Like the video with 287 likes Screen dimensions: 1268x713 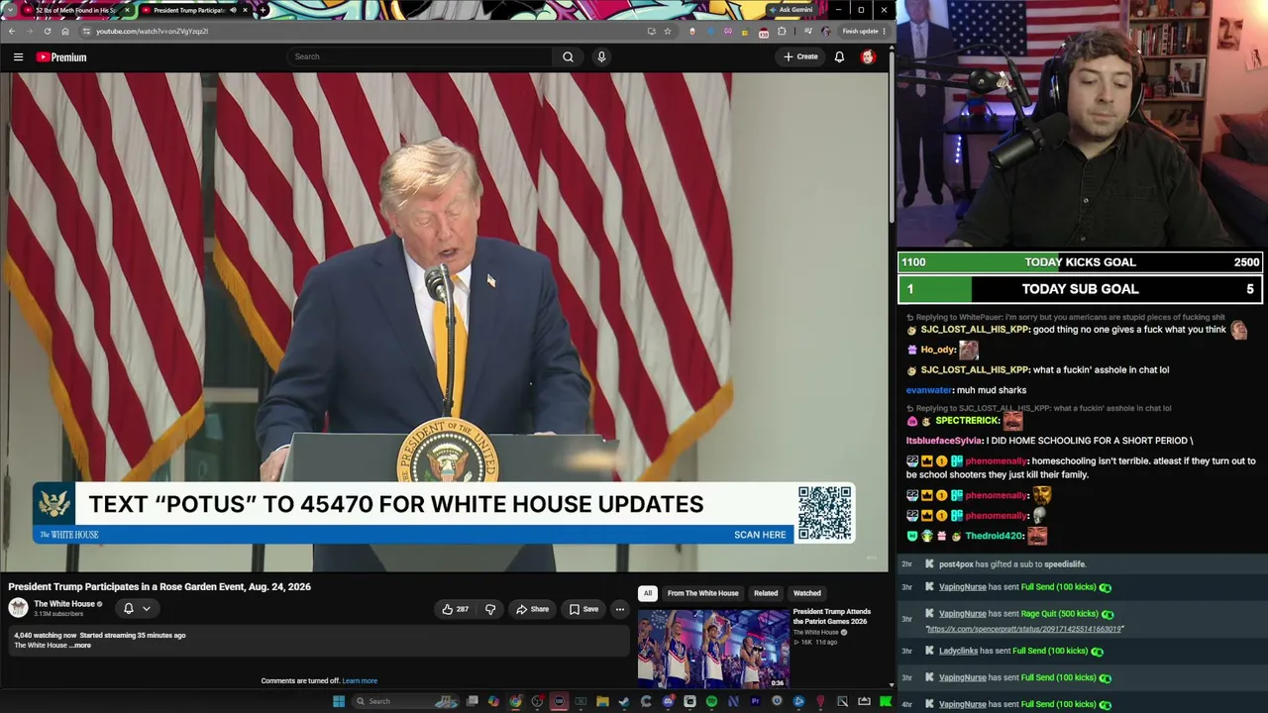coord(456,609)
